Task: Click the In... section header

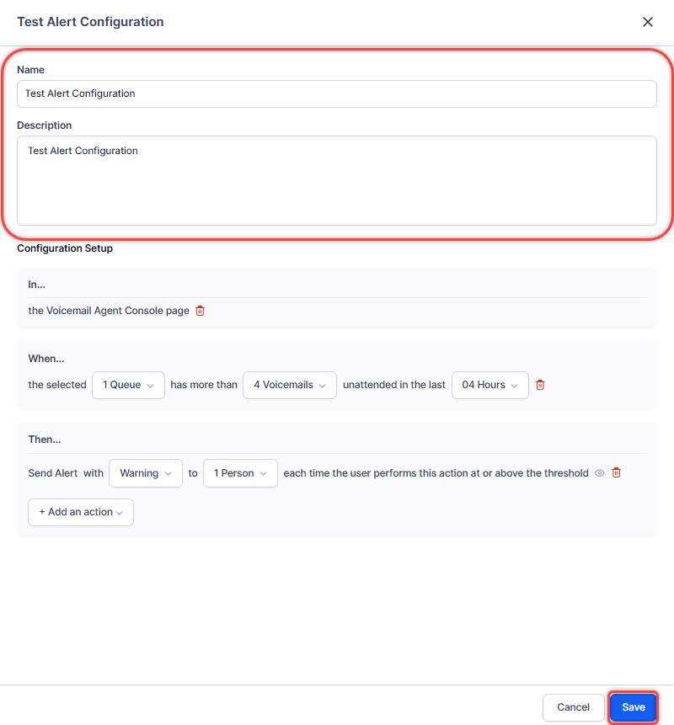Action: [37, 285]
